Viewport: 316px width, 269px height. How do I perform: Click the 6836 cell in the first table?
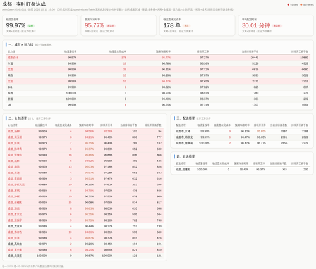coord(255,69)
